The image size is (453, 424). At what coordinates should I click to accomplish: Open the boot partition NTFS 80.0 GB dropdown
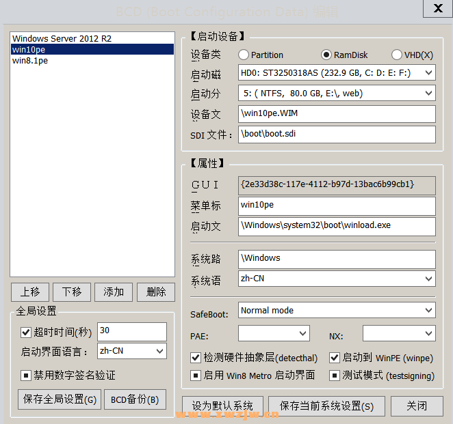(337, 93)
